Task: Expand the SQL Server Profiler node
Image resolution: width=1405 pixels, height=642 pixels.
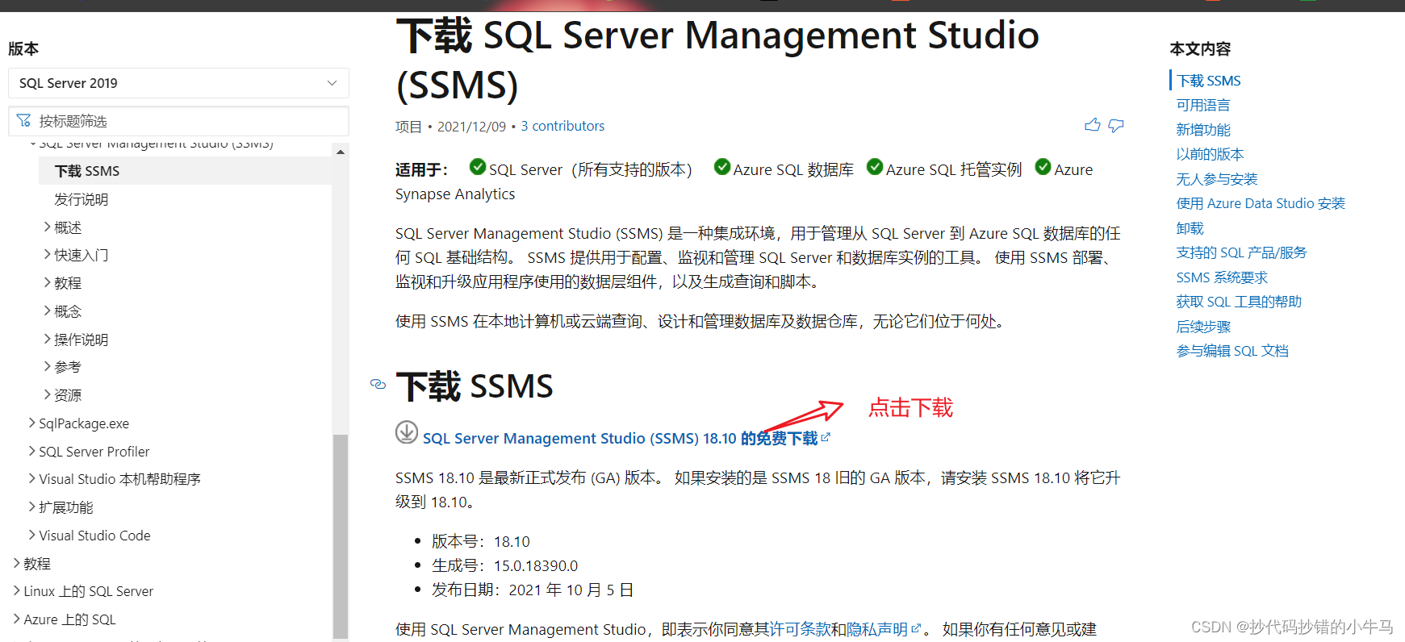Action: coord(31,451)
